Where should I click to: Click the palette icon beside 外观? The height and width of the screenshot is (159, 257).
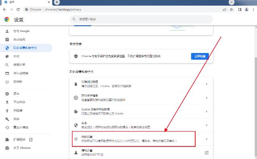[7, 56]
